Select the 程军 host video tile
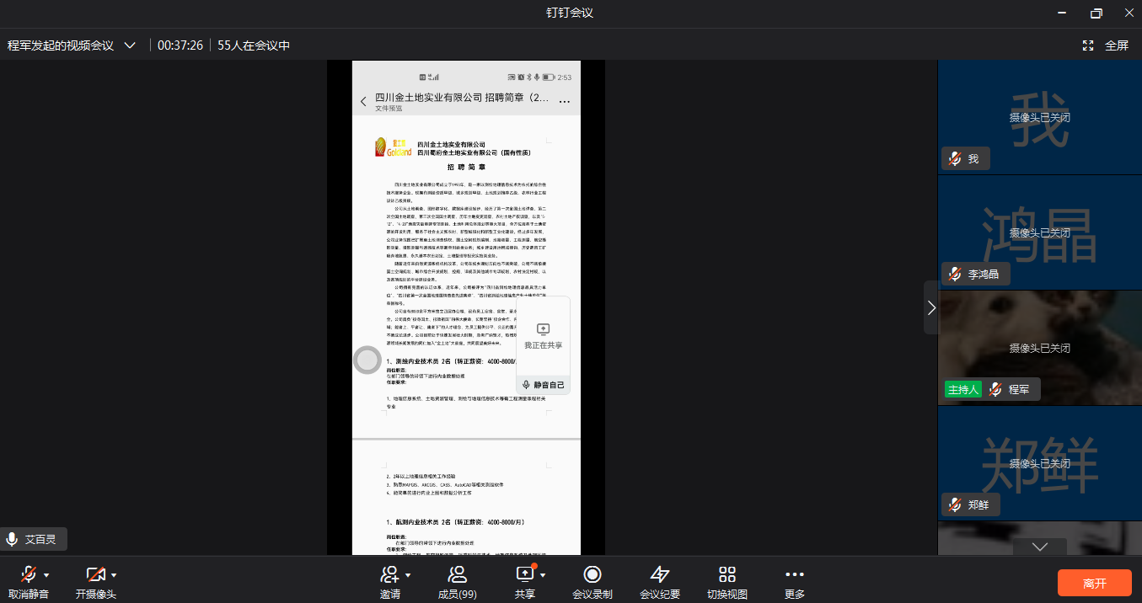Screen dimensions: 1142x603 1040,348
